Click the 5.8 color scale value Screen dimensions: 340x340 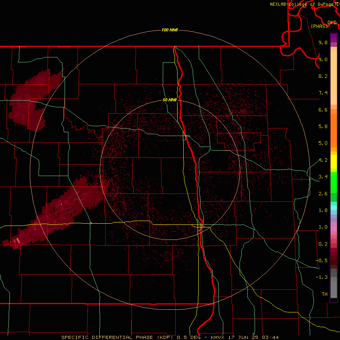[323, 127]
